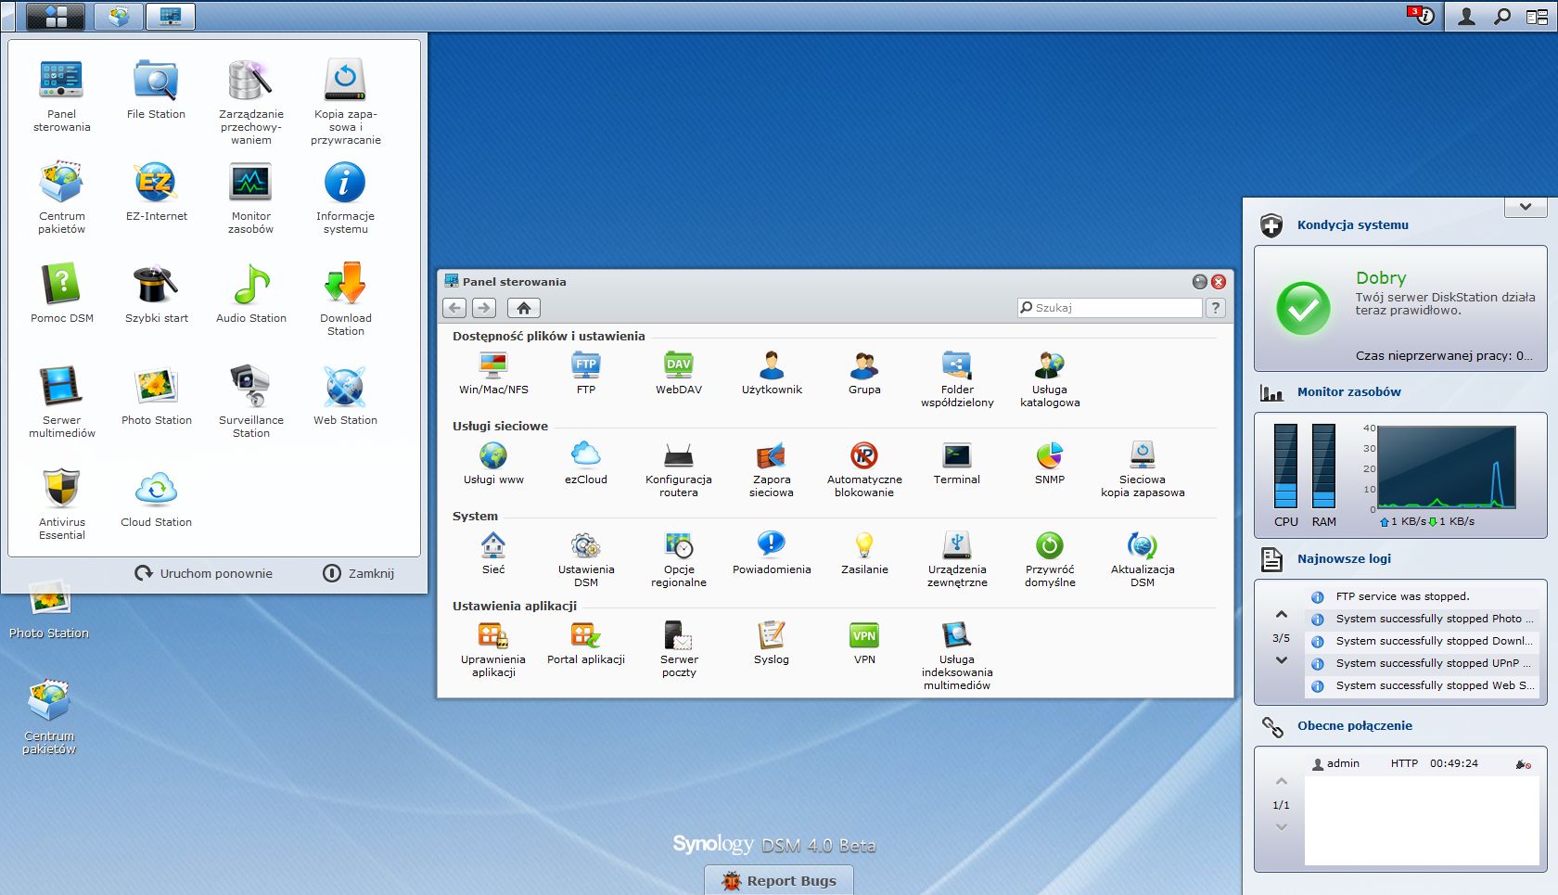The width and height of the screenshot is (1558, 895).
Task: Open Usługa indeksowania multimediów
Action: click(x=957, y=656)
